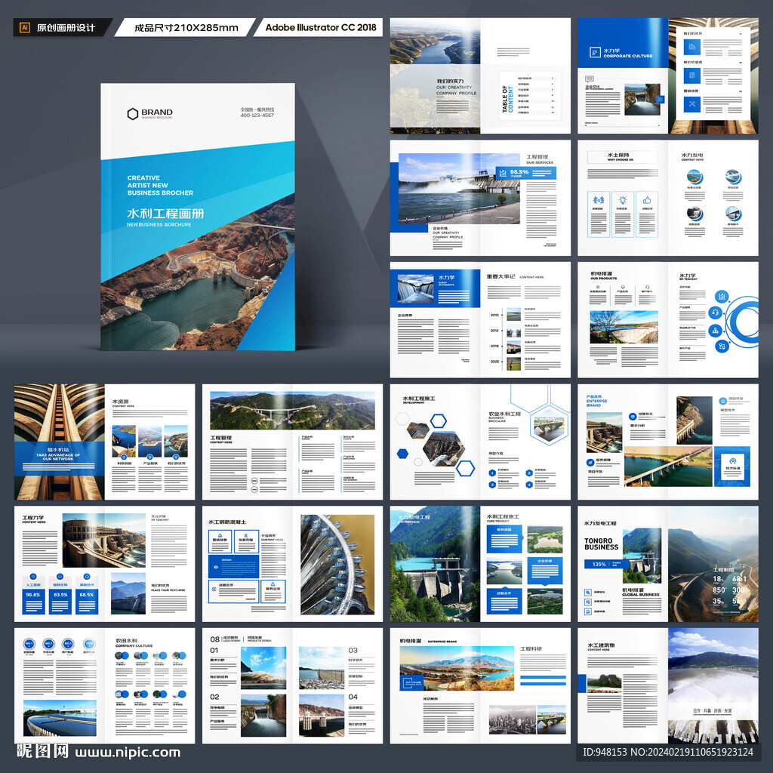The width and height of the screenshot is (773, 773).
Task: Click the 96.8% blue stat box
Action: click(x=33, y=601)
